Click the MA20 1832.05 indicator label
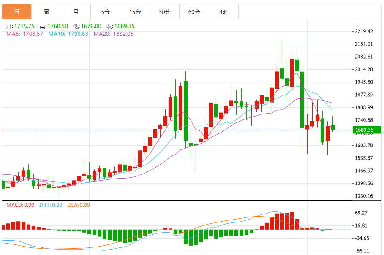The image size is (384, 255). tap(113, 34)
